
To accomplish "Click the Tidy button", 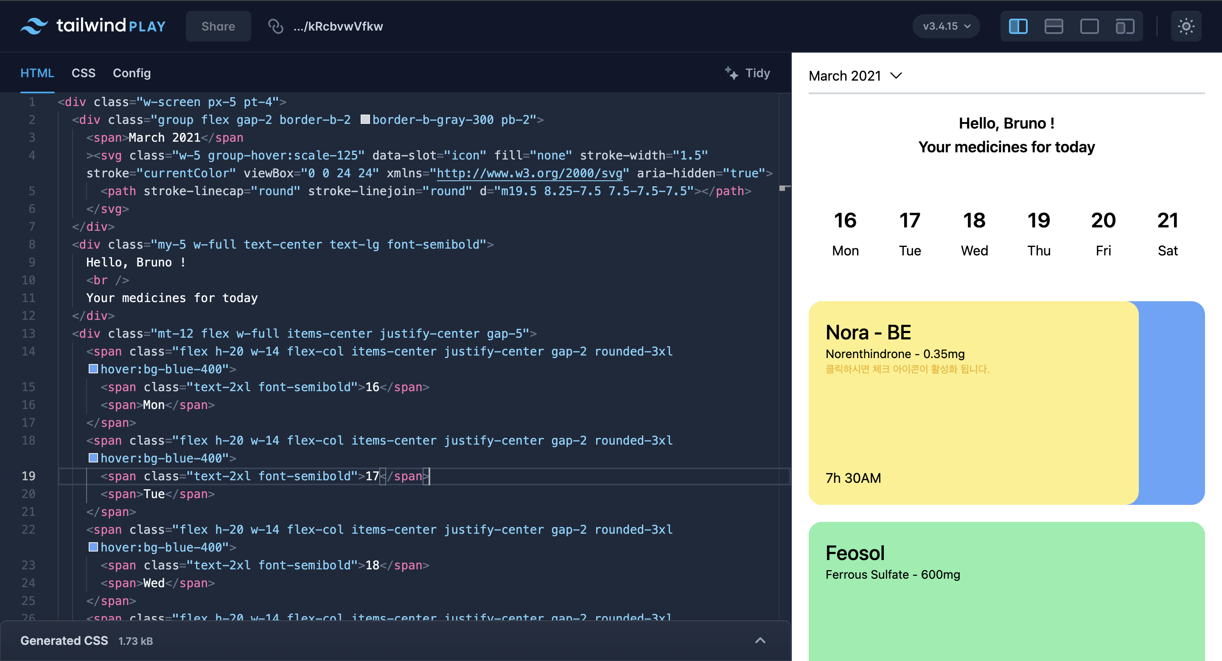I will point(748,73).
